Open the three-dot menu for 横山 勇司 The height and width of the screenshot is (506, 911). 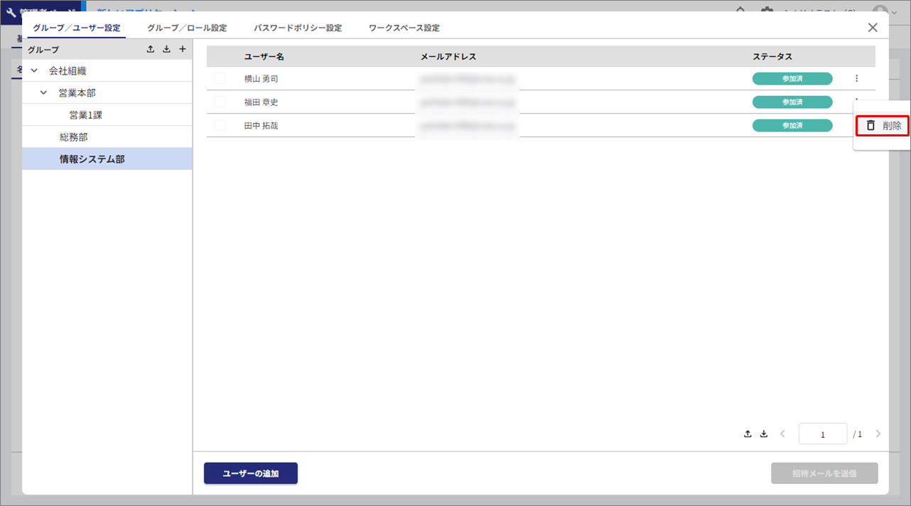pyautogui.click(x=856, y=79)
